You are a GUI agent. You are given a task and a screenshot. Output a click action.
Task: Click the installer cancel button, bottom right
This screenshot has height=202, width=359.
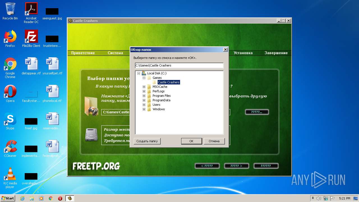click(266, 166)
